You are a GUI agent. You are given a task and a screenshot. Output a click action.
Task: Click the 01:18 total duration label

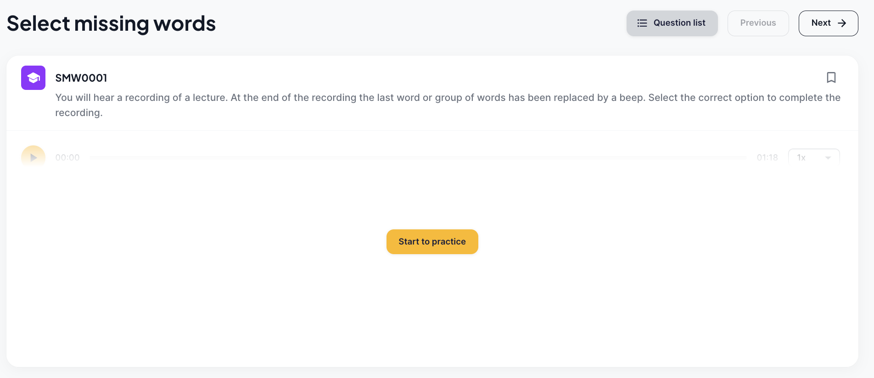point(767,157)
